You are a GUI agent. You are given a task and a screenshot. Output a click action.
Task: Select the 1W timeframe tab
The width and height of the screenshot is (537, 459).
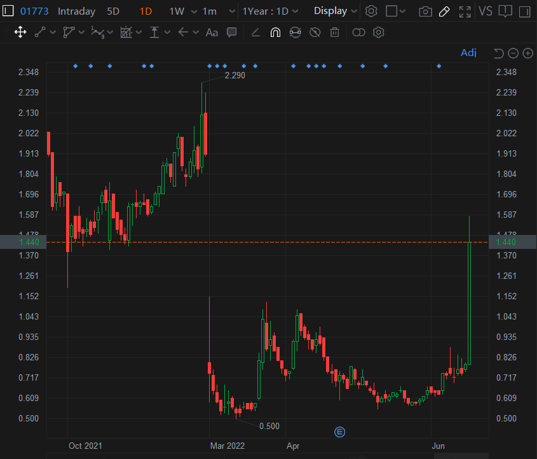(x=177, y=11)
